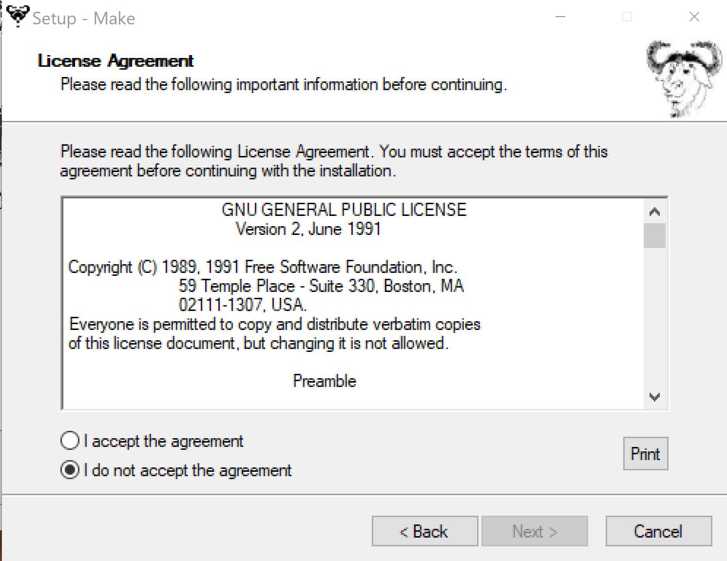This screenshot has width=727, height=561.
Task: Click the Preamble heading in license text
Action: [325, 381]
